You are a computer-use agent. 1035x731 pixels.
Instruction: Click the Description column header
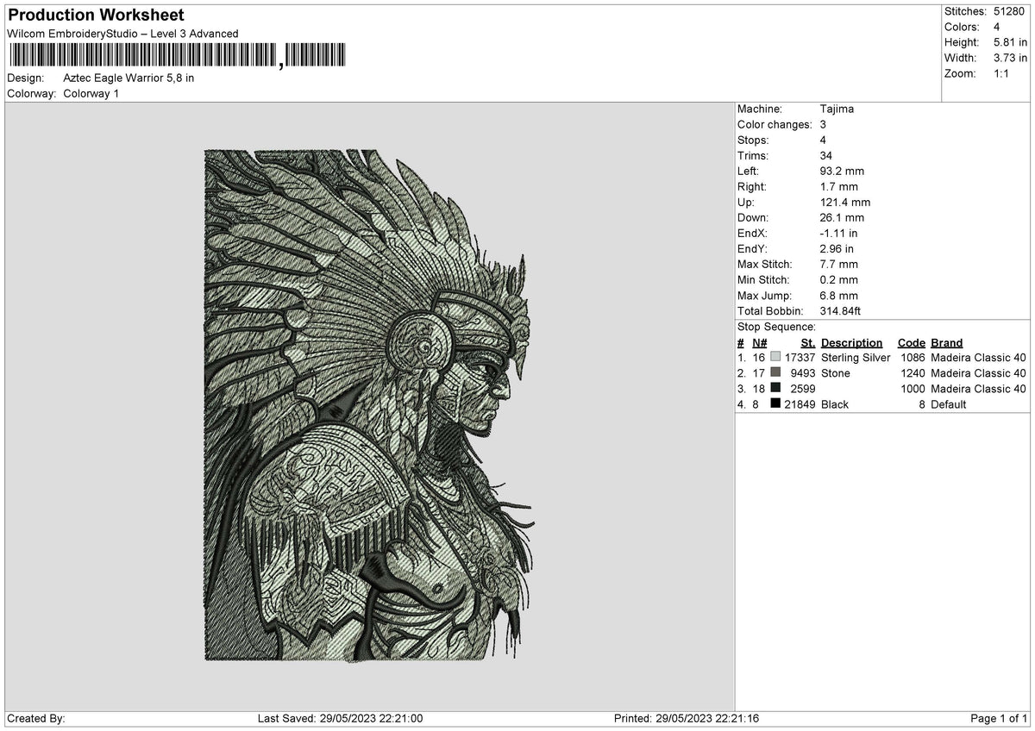851,343
